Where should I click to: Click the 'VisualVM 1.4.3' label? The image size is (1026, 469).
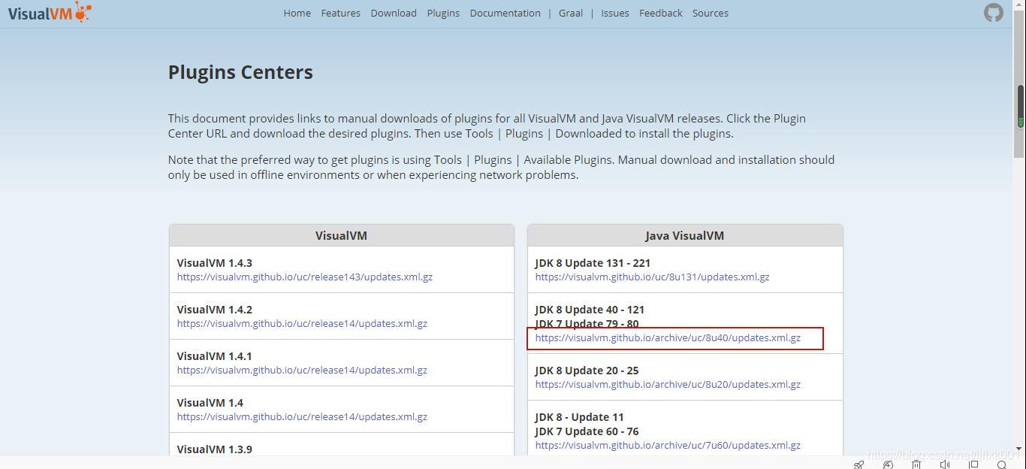pyautogui.click(x=214, y=263)
